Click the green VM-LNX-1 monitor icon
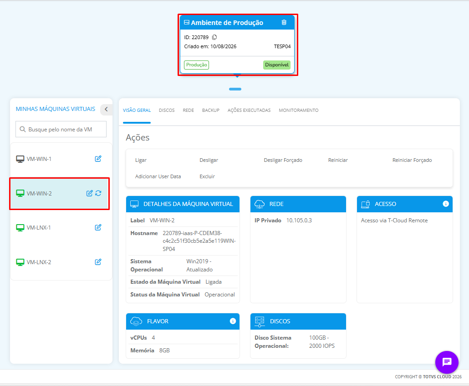The image size is (469, 386). 20,228
